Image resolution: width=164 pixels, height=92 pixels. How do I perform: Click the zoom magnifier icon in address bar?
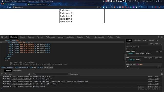pyautogui.click(x=97, y=7)
